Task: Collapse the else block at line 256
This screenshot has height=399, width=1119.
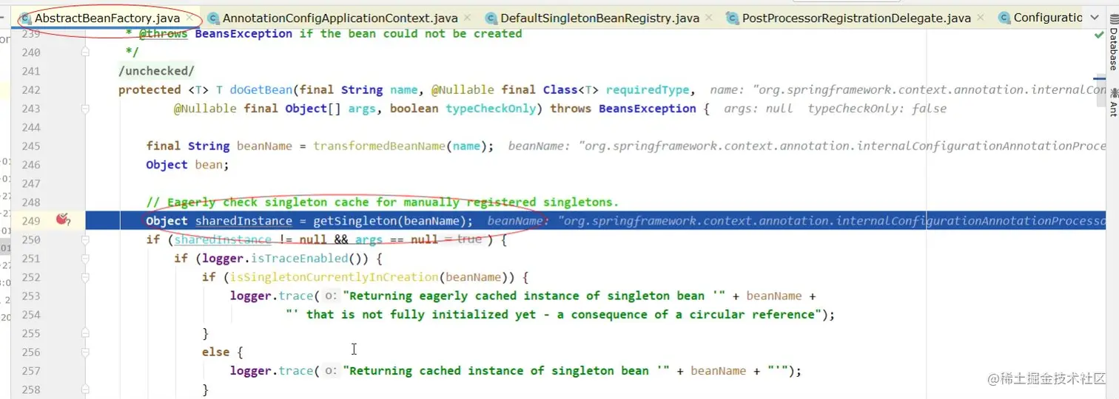Action: coord(86,352)
